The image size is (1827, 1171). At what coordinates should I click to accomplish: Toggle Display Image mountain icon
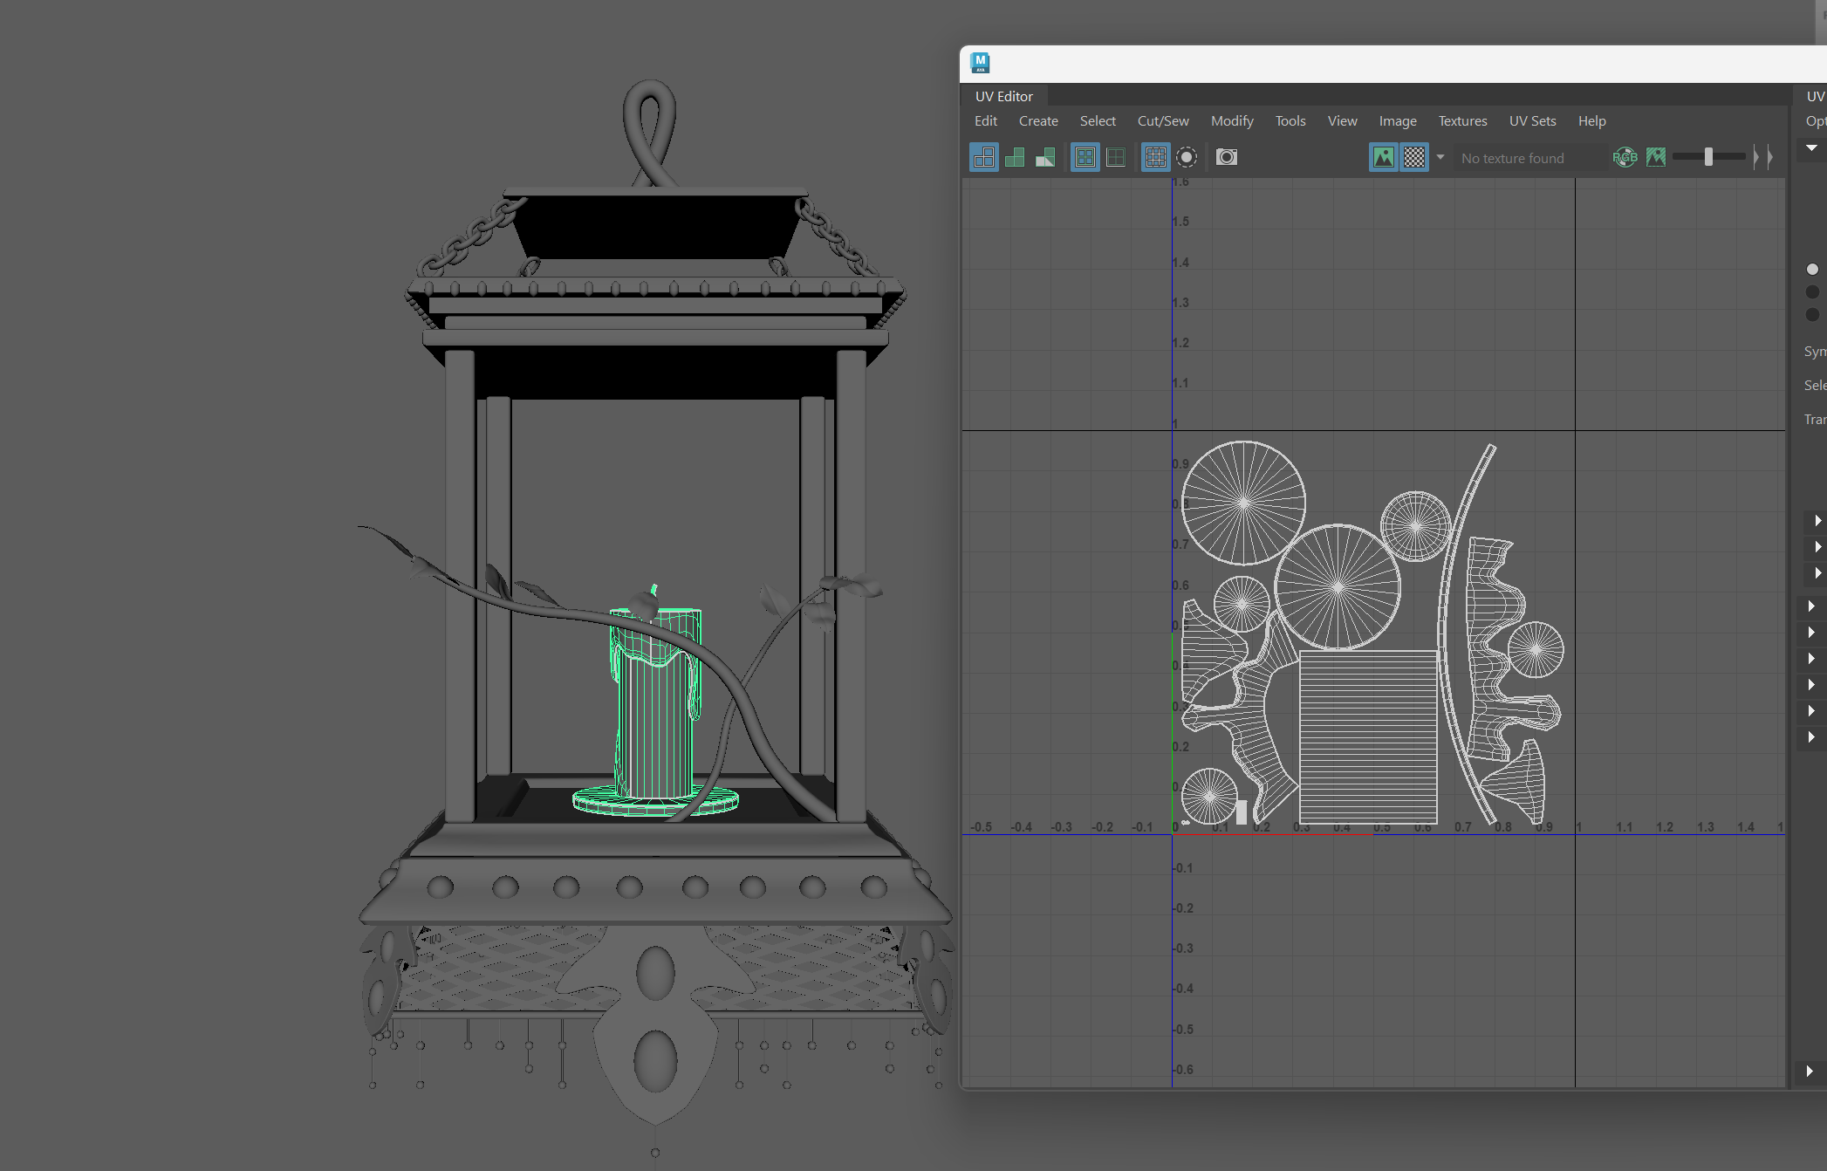point(1384,158)
